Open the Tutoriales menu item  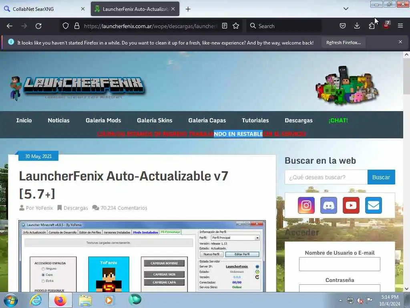255,120
